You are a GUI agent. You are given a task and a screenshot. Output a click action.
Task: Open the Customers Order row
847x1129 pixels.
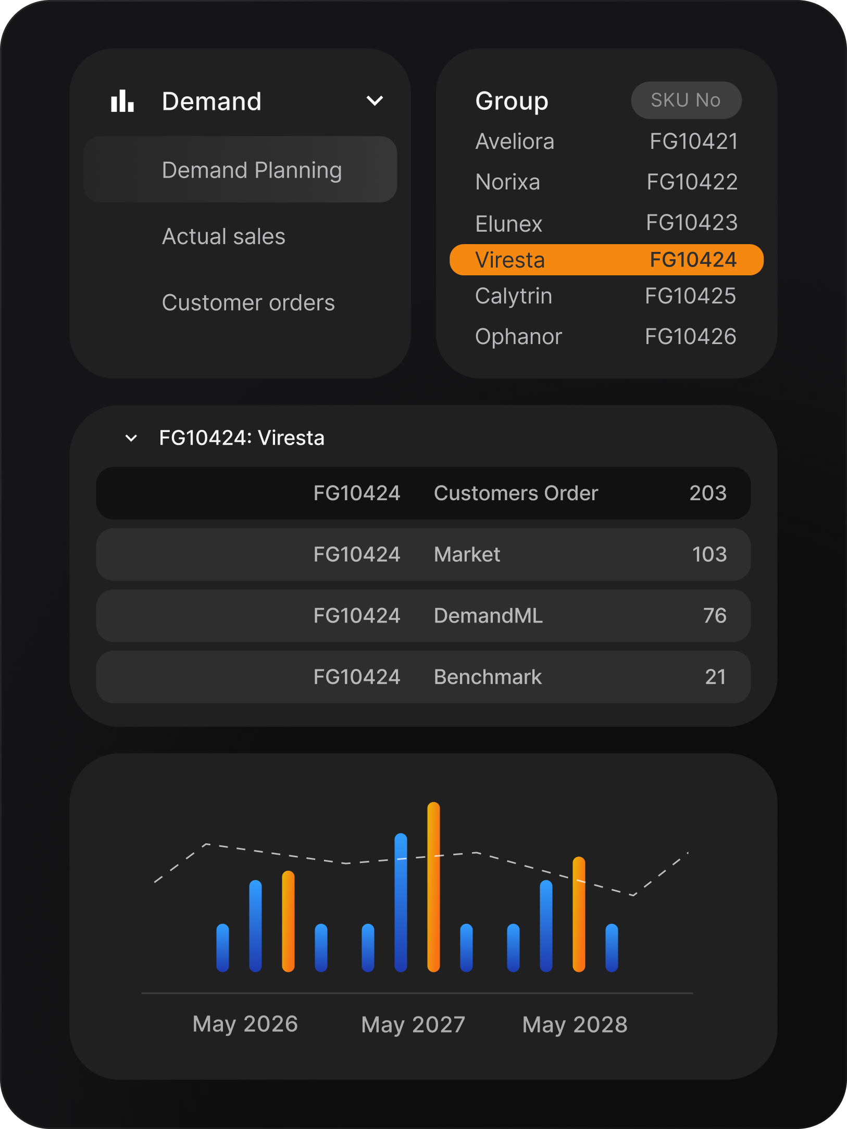(423, 493)
